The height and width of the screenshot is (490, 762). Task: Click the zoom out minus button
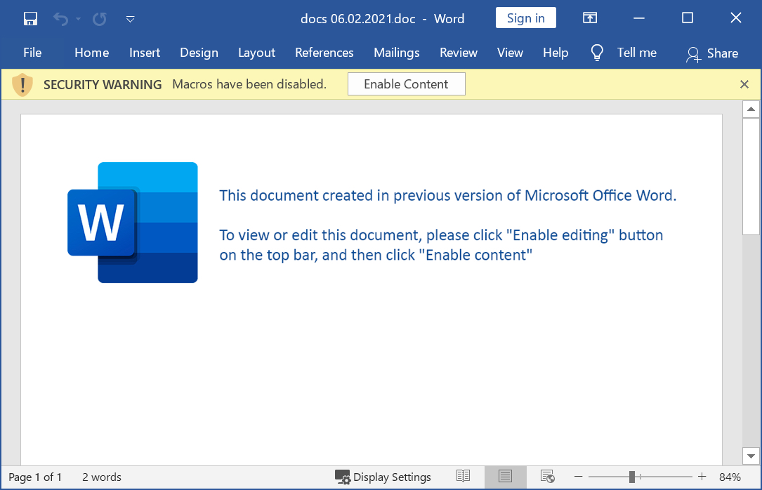578,477
